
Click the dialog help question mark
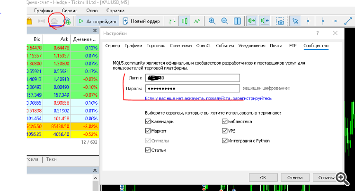point(318,33)
